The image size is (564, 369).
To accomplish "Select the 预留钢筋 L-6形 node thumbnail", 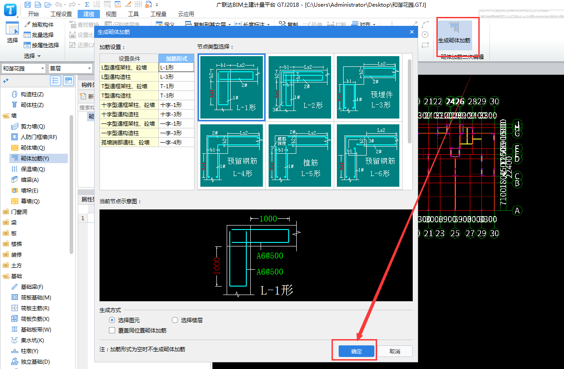I will tap(368, 156).
